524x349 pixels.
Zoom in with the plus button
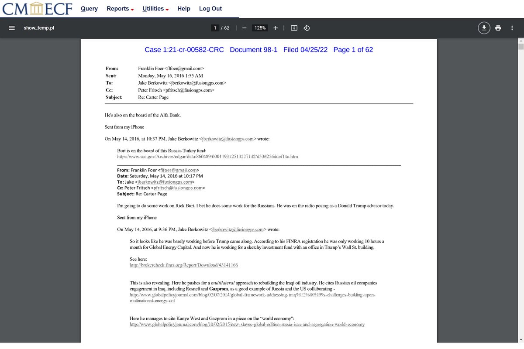pyautogui.click(x=276, y=28)
